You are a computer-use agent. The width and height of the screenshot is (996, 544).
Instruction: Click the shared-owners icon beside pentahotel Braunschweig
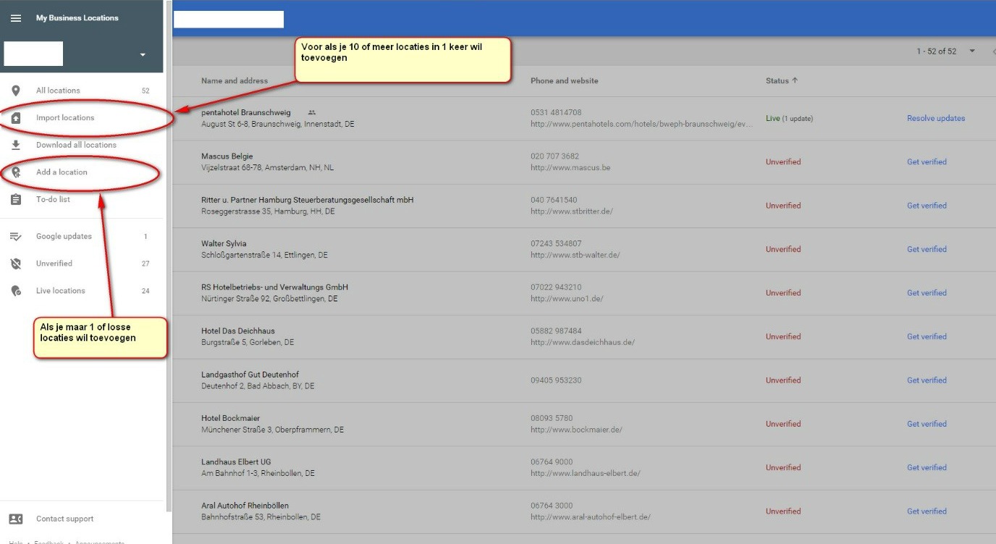pyautogui.click(x=312, y=112)
